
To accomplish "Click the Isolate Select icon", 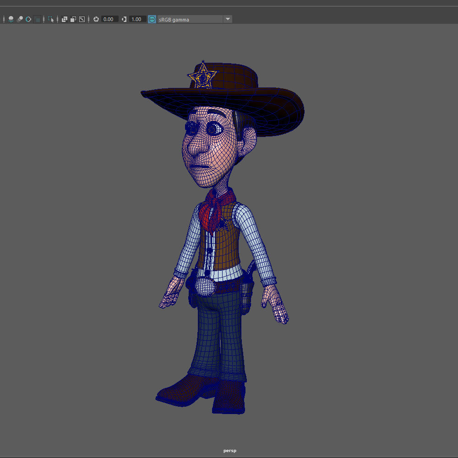I will pyautogui.click(x=51, y=19).
